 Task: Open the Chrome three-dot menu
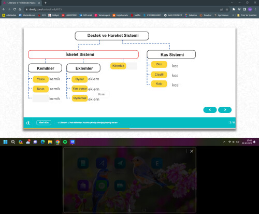tap(255, 9)
